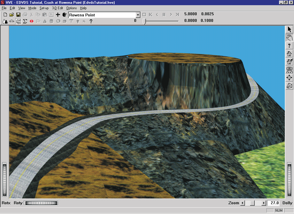Click the view all eye icon
Screen dimensions: 294x214
[x=289, y=70]
